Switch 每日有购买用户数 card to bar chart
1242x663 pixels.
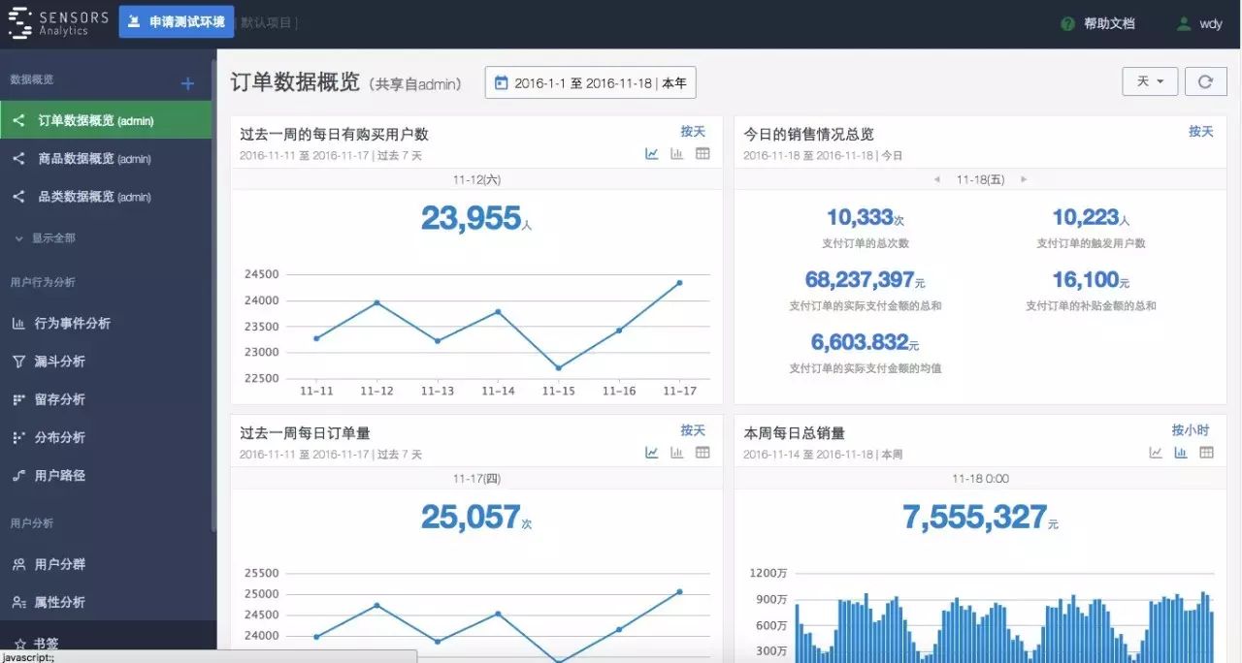pos(677,153)
